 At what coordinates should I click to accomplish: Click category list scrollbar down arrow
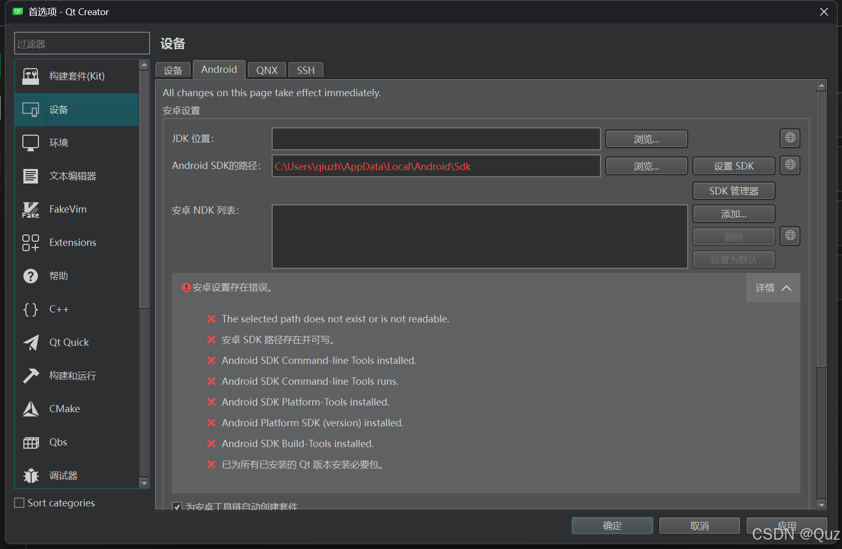144,483
